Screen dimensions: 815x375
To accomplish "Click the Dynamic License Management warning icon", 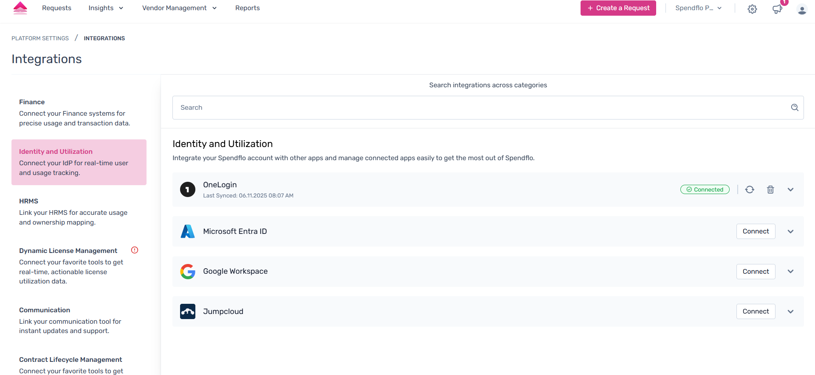I will pos(135,250).
